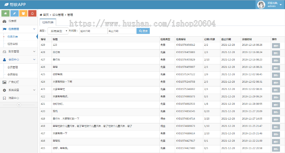
Task: Click the green home shortcut icon
Action: [x=5, y=13]
